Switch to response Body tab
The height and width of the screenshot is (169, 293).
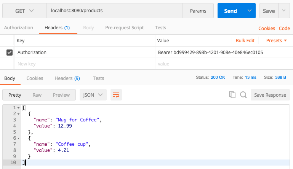[10, 78]
